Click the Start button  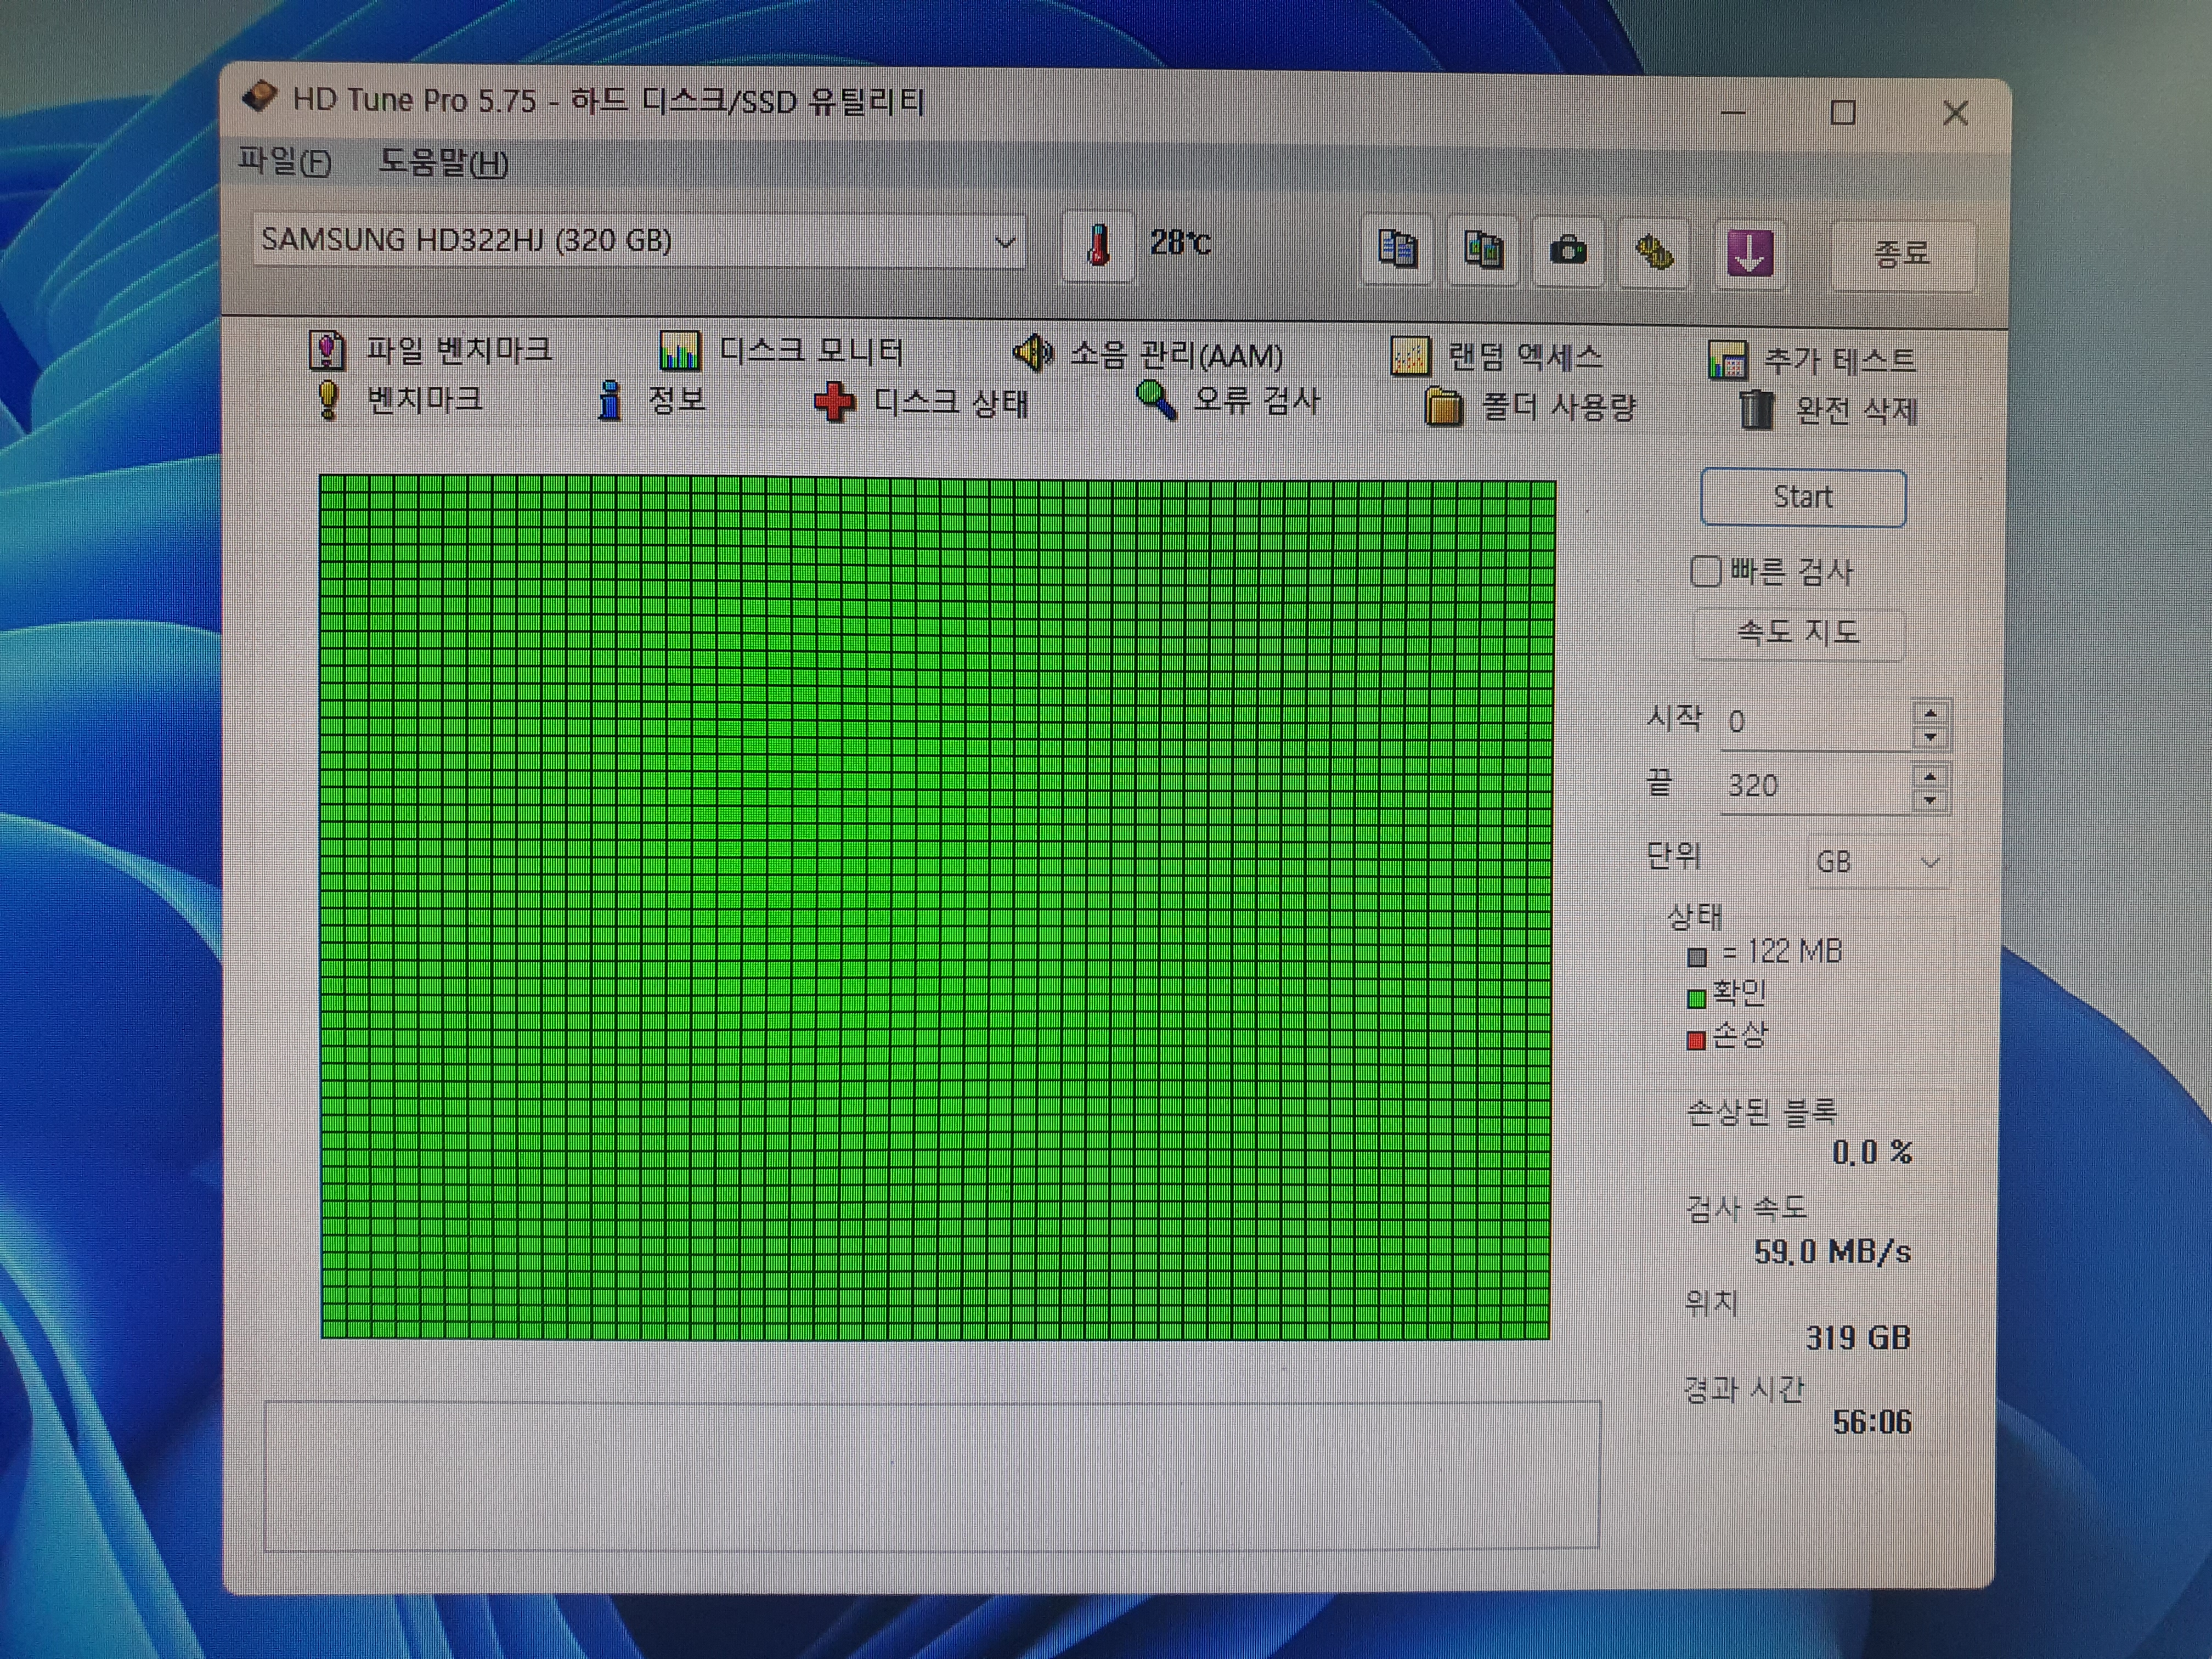(x=1803, y=497)
